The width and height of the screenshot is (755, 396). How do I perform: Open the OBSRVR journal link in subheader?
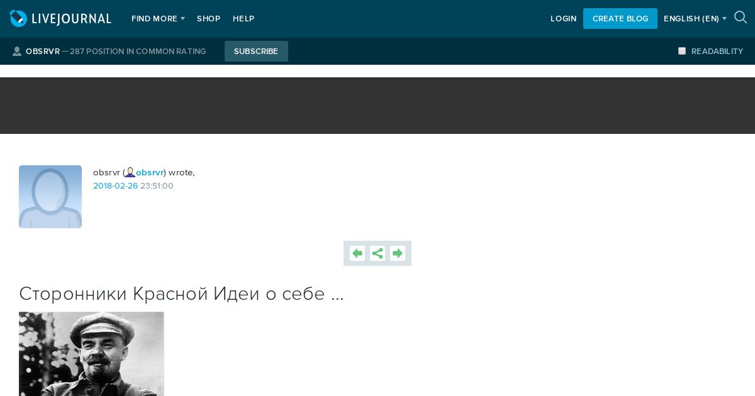(x=43, y=52)
